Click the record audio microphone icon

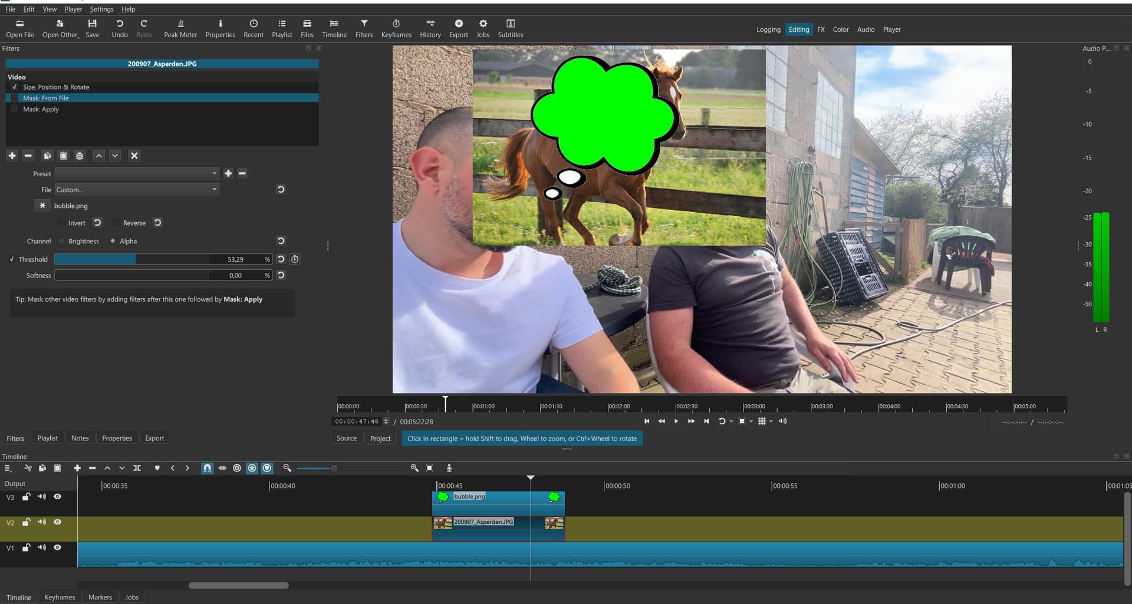coord(449,468)
